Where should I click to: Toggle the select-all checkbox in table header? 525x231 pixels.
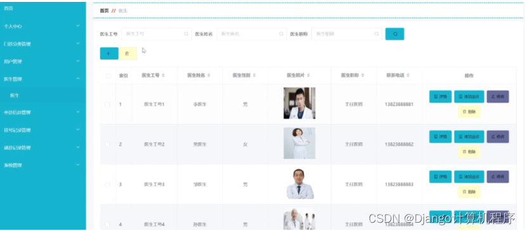tap(108, 75)
